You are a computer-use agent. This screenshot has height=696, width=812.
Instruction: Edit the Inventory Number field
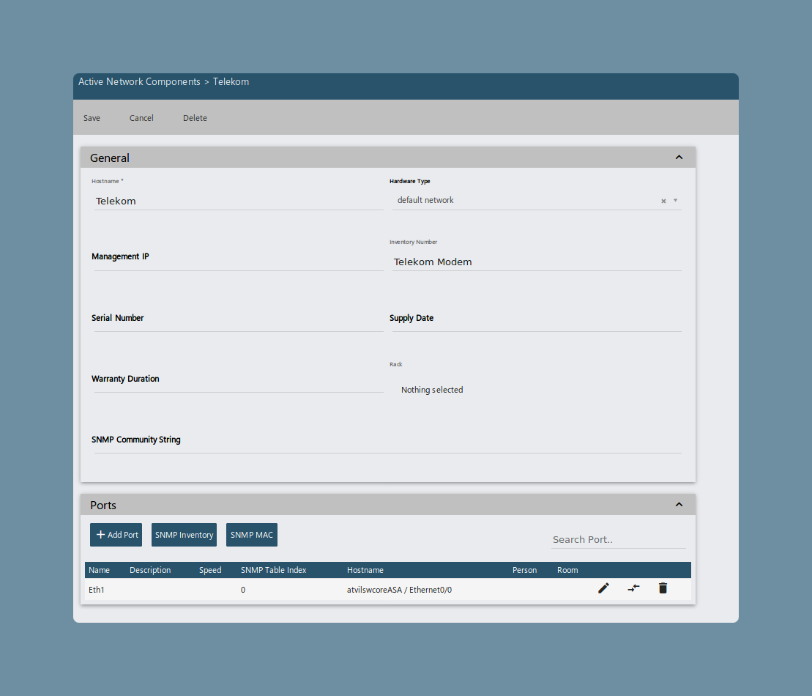[x=537, y=262]
